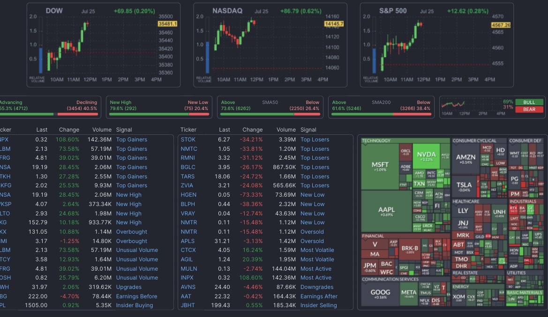Open the Upgrades signal link
The width and height of the screenshot is (548, 317).
click(x=128, y=287)
